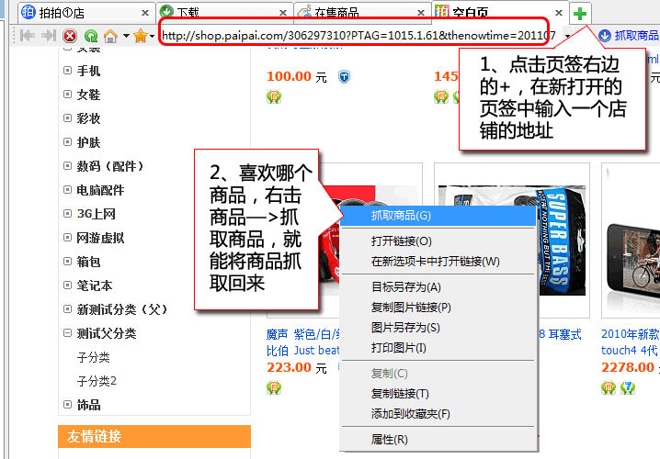Collapse the 测试父分类 category
This screenshot has height=459, width=660.
(67, 333)
